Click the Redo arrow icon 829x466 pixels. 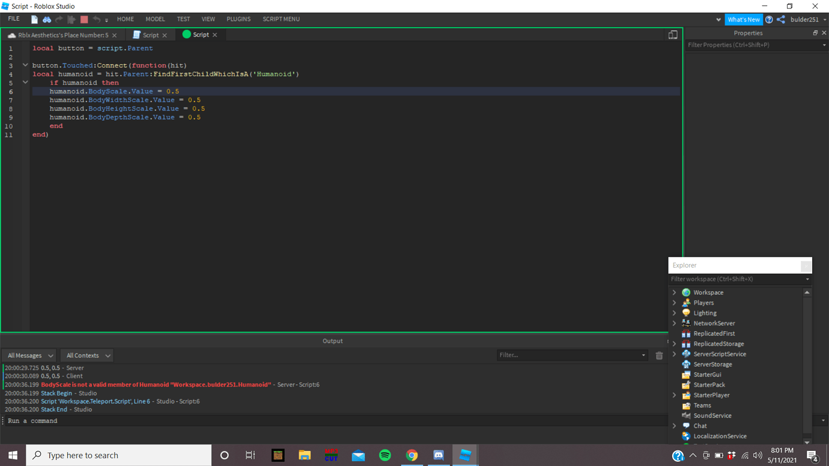coord(59,19)
